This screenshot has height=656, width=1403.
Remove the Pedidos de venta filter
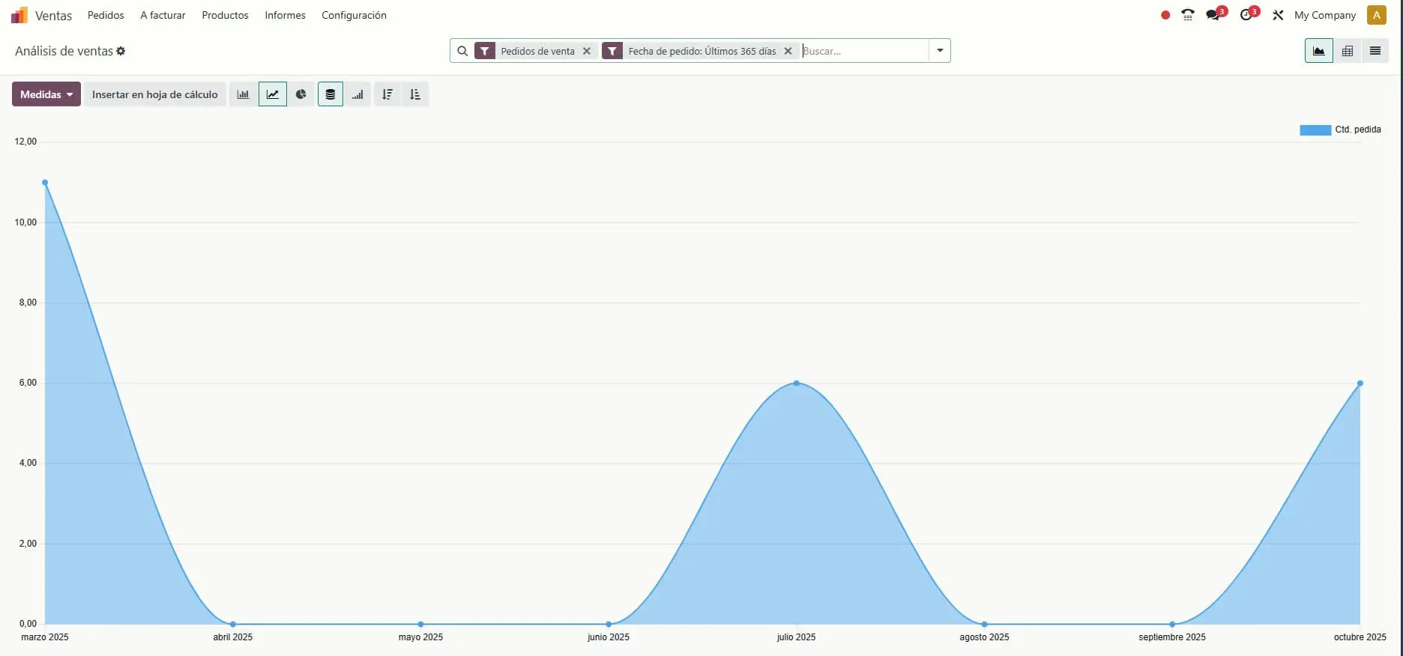(587, 51)
